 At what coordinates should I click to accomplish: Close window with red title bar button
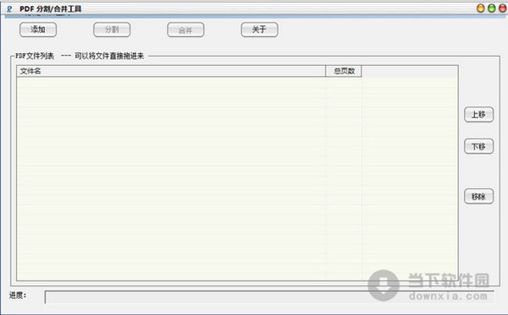click(x=502, y=8)
